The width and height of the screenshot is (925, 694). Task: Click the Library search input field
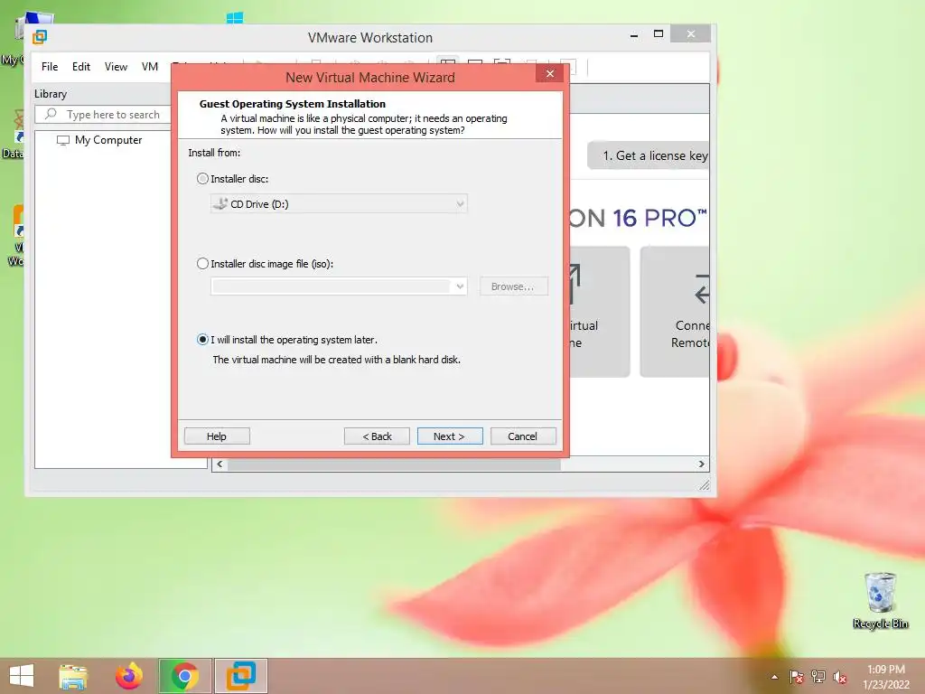click(112, 115)
